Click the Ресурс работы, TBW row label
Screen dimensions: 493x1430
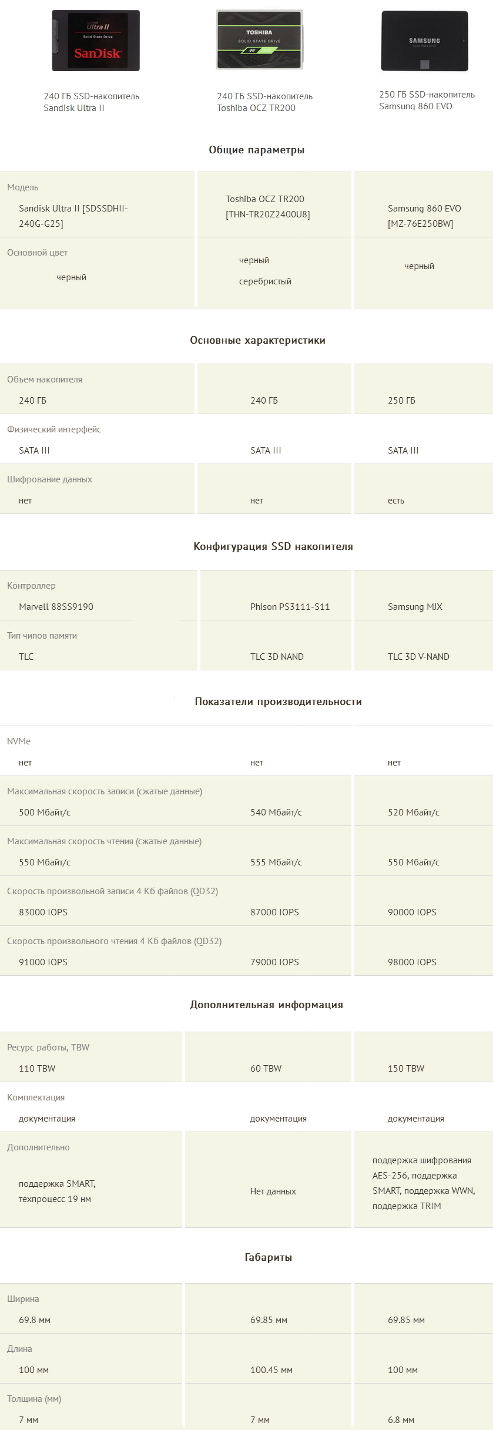[48, 1048]
